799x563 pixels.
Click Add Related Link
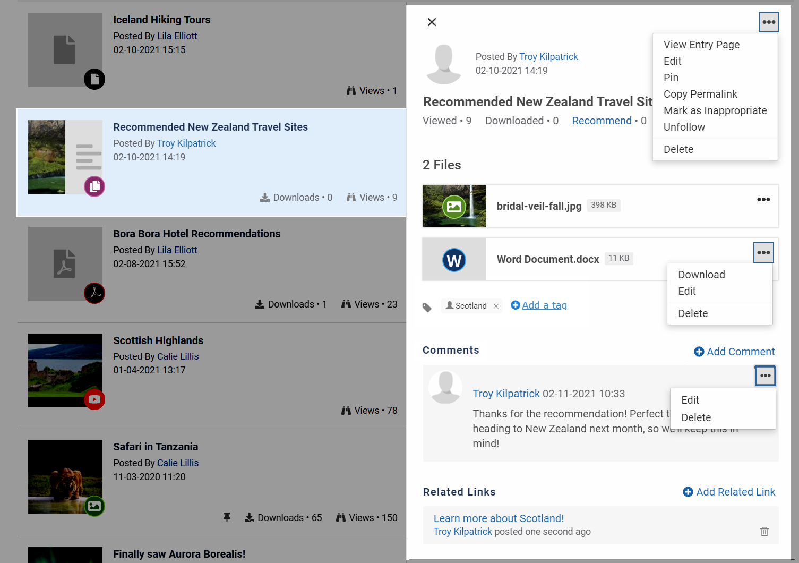(x=729, y=492)
